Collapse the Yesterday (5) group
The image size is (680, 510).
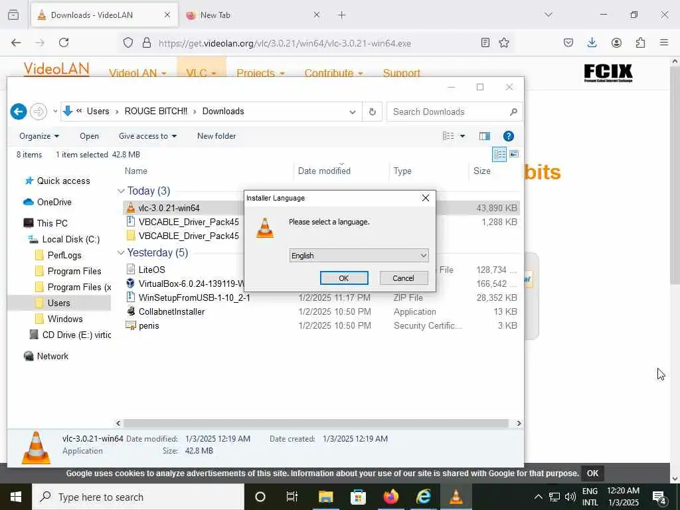tap(121, 253)
